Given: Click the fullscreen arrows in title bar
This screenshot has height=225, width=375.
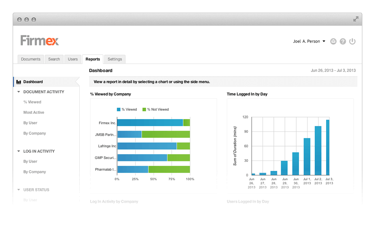Looking at the screenshot, I should point(356,19).
